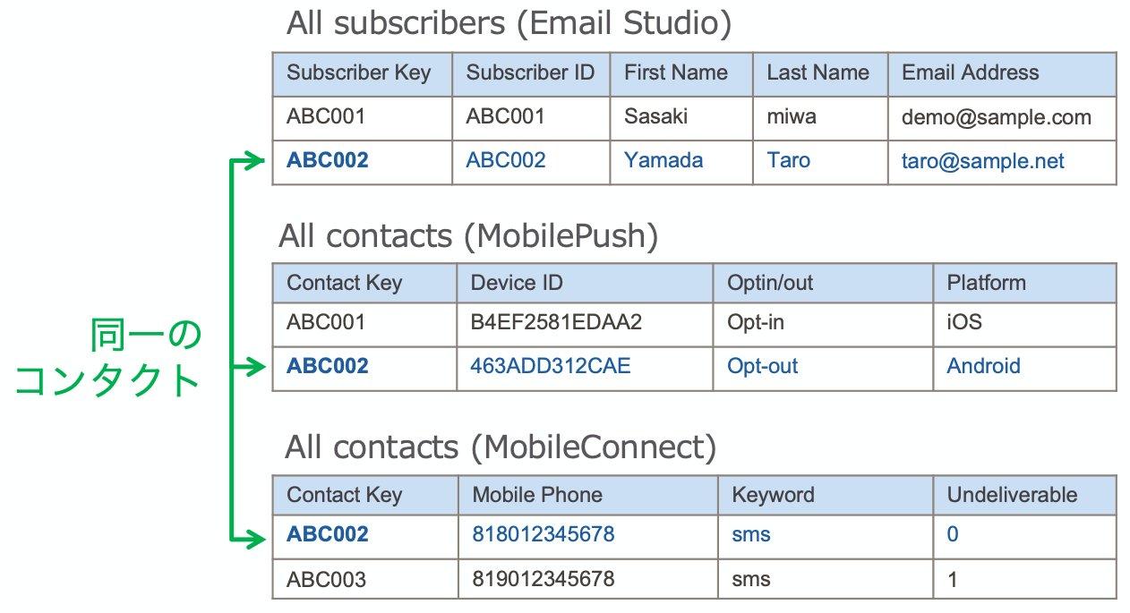Select the iOS platform cell
Screen dimensions: 1130x613
click(x=963, y=322)
